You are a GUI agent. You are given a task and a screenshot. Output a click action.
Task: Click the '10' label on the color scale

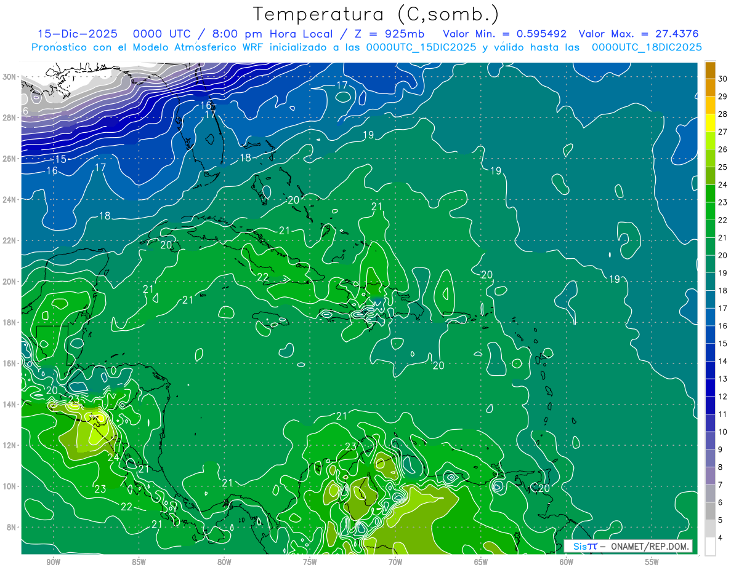723,432
